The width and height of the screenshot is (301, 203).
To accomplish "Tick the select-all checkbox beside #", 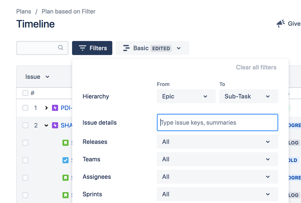I will pos(25,93).
